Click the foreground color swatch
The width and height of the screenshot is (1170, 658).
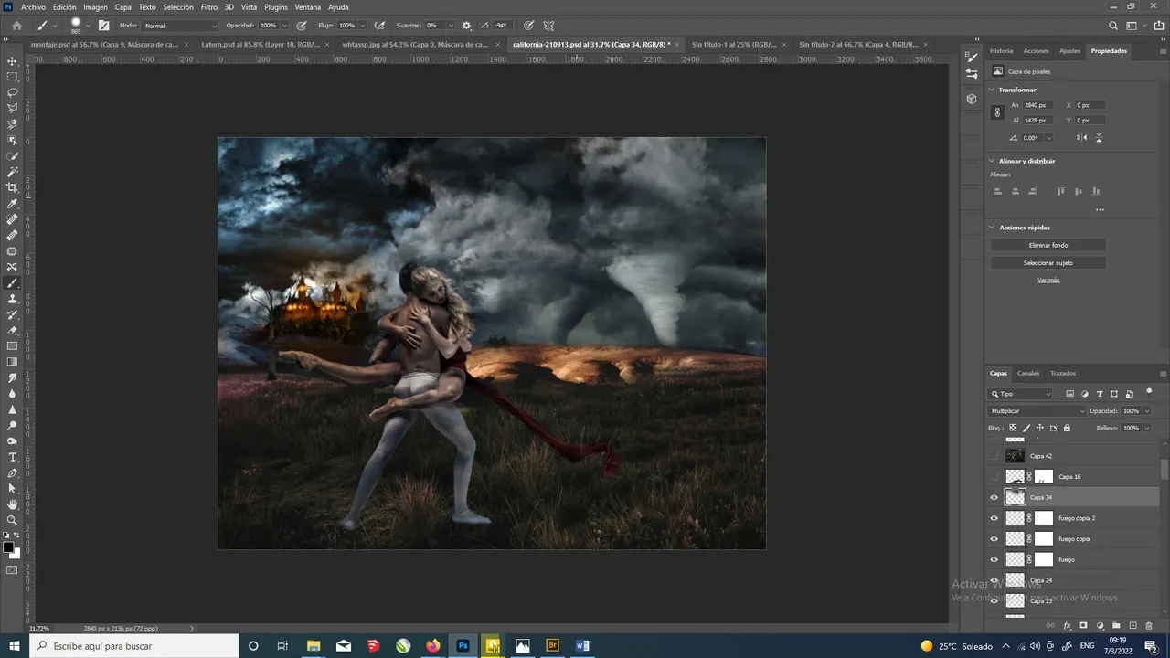tap(8, 547)
